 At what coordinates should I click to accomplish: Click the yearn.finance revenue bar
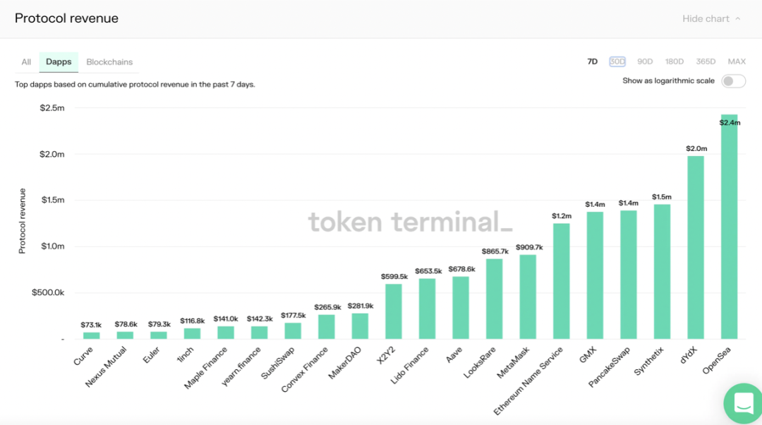tap(259, 333)
